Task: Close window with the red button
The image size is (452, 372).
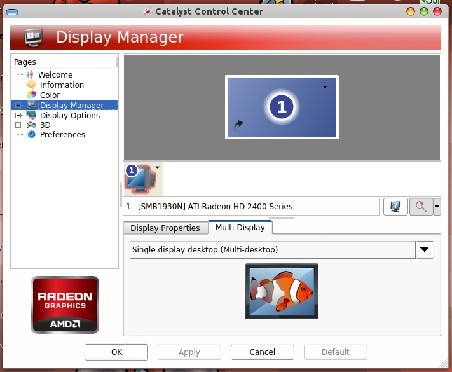Action: click(x=437, y=11)
